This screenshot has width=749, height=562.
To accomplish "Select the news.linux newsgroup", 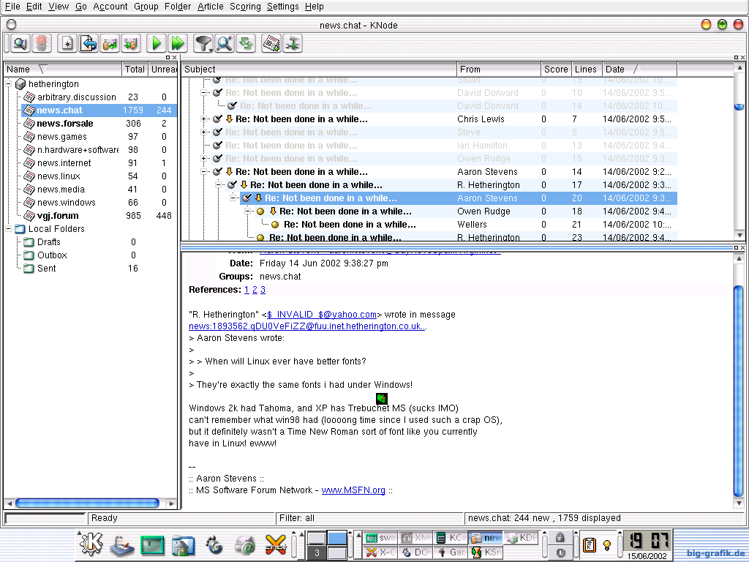I will (x=59, y=176).
